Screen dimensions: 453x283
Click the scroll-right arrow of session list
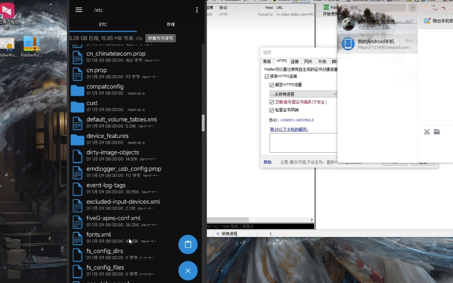312,220
